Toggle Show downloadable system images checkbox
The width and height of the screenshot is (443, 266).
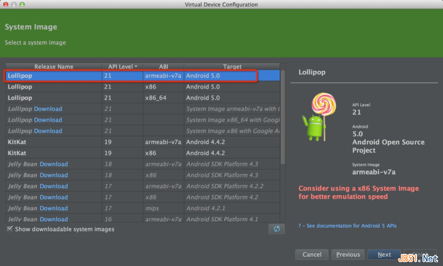point(11,229)
